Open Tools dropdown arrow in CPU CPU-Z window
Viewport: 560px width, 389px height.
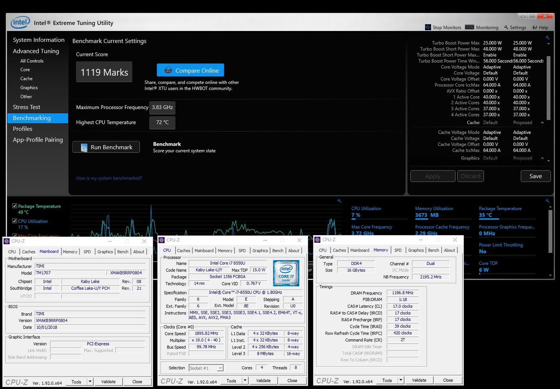click(x=245, y=380)
